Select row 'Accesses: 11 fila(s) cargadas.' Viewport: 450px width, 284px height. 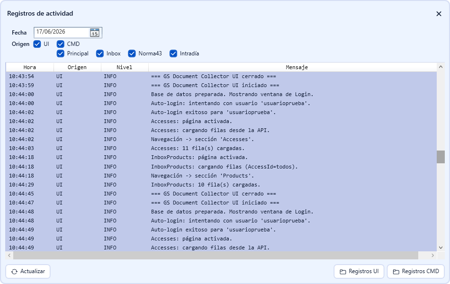(x=221, y=148)
